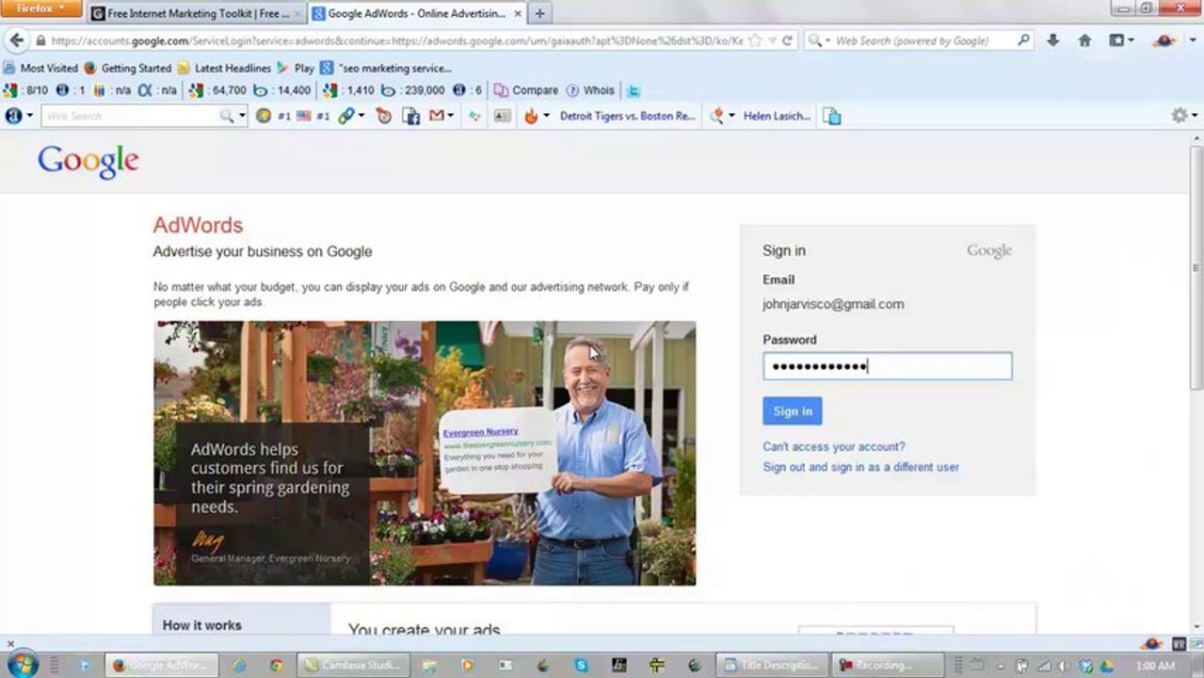
Task: Open the Getting Started bookmark
Action: pyautogui.click(x=127, y=68)
